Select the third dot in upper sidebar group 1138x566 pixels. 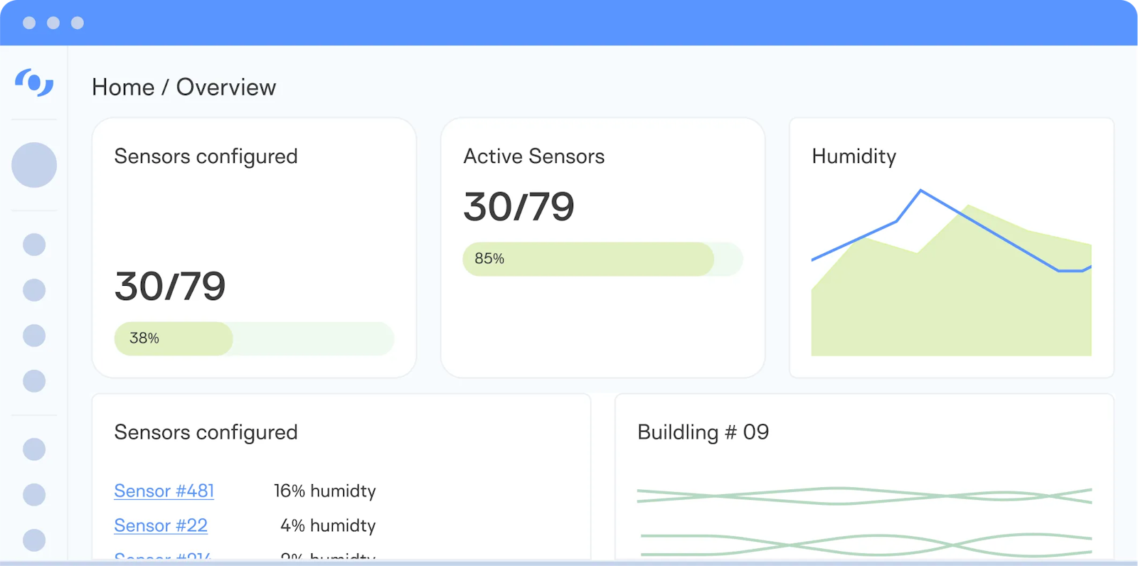pos(34,336)
